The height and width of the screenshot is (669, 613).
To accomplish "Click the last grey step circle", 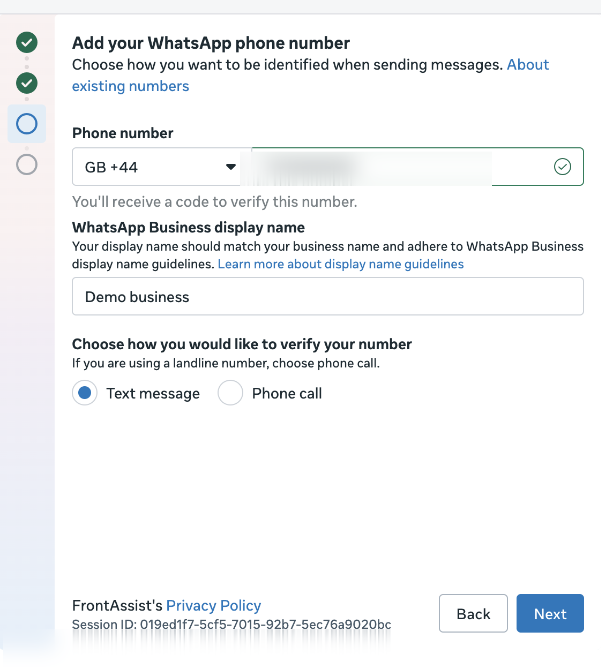I will 27,164.
